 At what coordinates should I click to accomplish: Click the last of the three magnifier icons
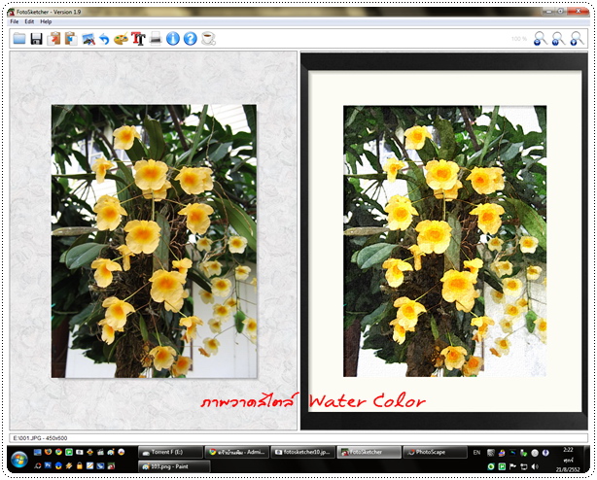pyautogui.click(x=577, y=39)
